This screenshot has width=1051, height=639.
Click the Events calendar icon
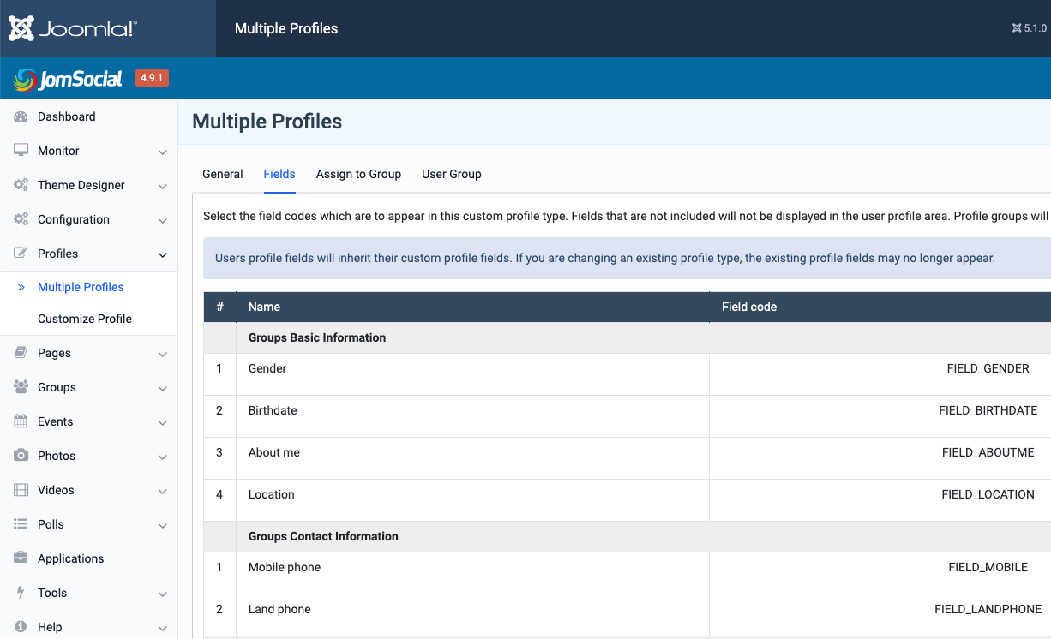pos(21,421)
